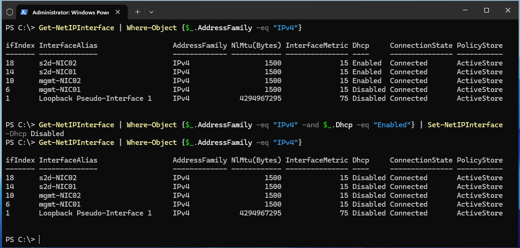This screenshot has height=248, width=520.
Task: Maximize the terminal window
Action: click(486, 10)
